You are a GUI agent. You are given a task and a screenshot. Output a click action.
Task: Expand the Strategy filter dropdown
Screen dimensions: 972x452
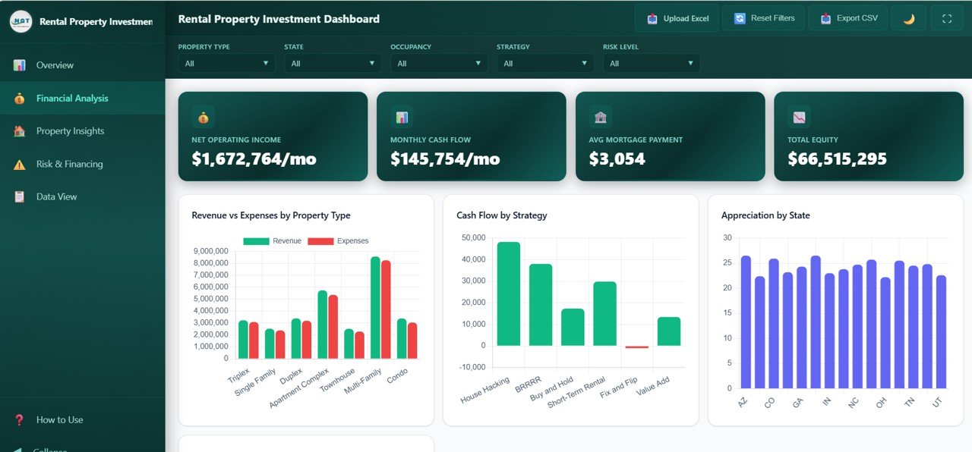click(544, 64)
